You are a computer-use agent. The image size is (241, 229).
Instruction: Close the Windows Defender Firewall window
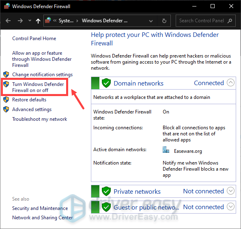231,6
